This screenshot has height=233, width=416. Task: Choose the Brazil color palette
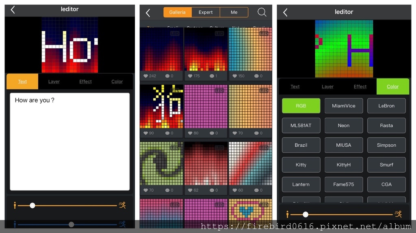point(301,145)
